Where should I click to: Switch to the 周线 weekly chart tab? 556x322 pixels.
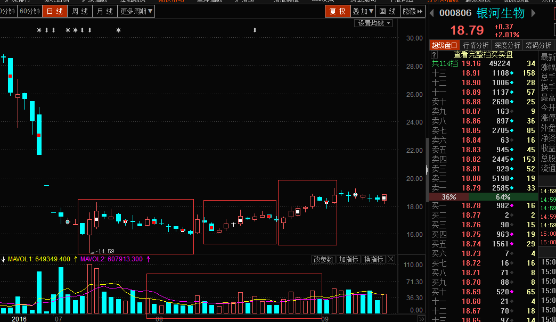80,11
